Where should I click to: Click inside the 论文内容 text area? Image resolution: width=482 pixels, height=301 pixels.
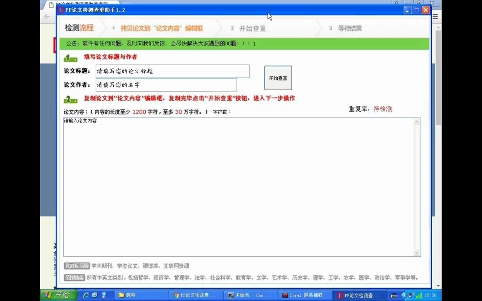[x=238, y=187]
